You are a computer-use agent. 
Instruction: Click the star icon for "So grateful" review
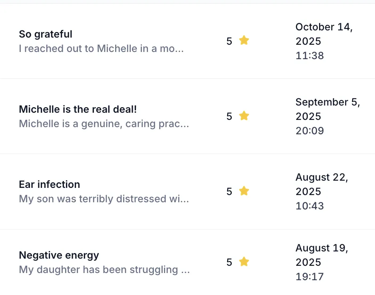(x=244, y=40)
